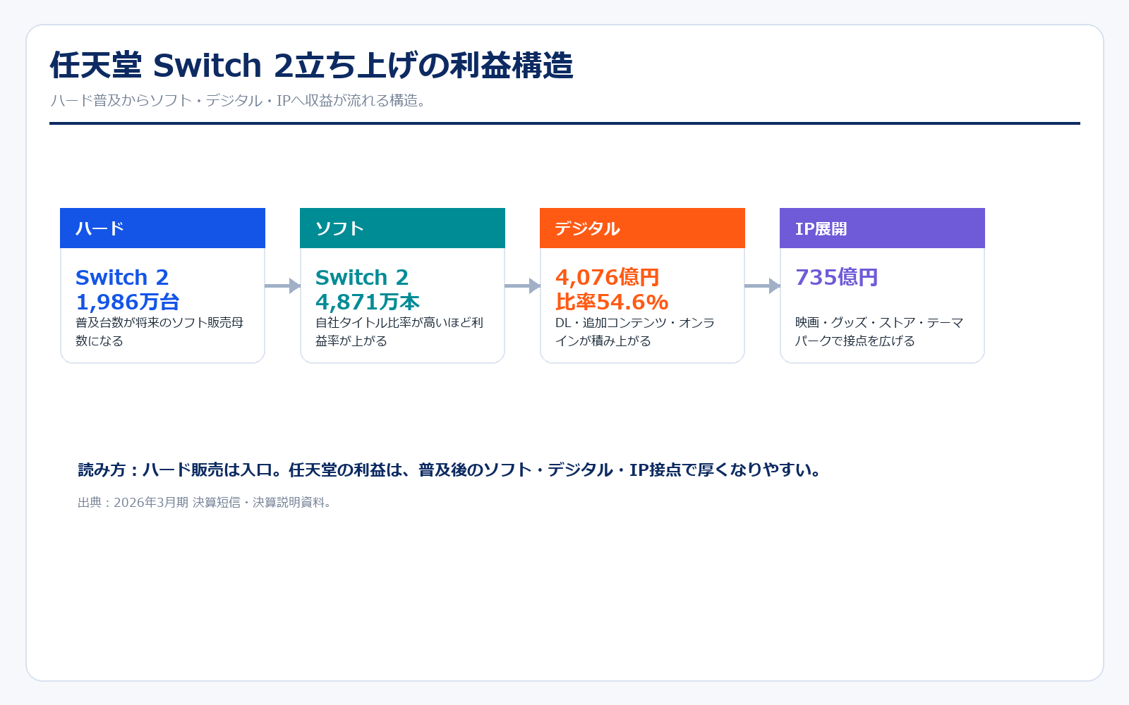The height and width of the screenshot is (705, 1129).
Task: Select the orange デジタル card header
Action: [x=642, y=228]
